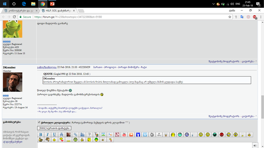The height and width of the screenshot is (148, 264).
Task: Apply underline formatting to reply text
Action: pyautogui.click(x=54, y=135)
